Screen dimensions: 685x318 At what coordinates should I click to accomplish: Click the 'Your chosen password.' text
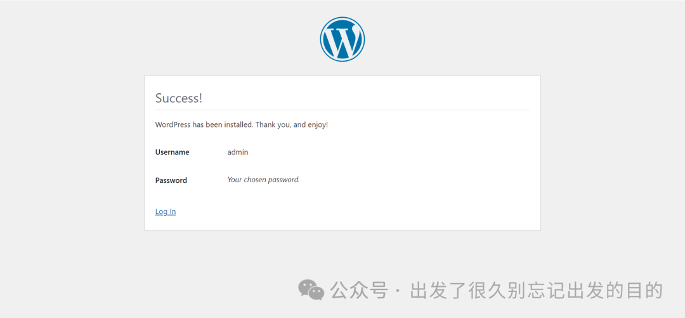coord(263,180)
